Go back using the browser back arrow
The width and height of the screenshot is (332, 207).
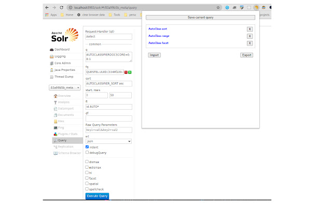point(47,8)
